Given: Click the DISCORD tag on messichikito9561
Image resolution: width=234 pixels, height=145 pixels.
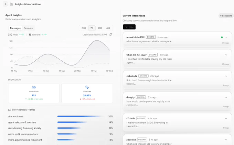Looking at the screenshot, I should pyautogui.click(x=151, y=37).
